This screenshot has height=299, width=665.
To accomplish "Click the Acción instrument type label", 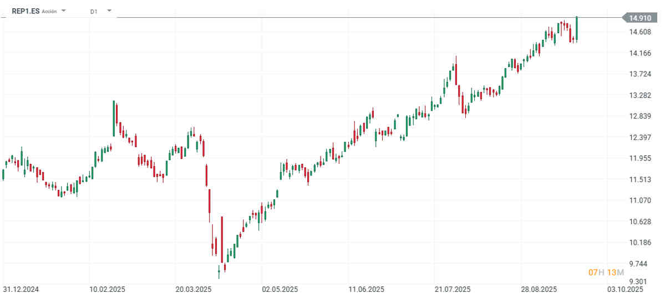I will pos(49,12).
